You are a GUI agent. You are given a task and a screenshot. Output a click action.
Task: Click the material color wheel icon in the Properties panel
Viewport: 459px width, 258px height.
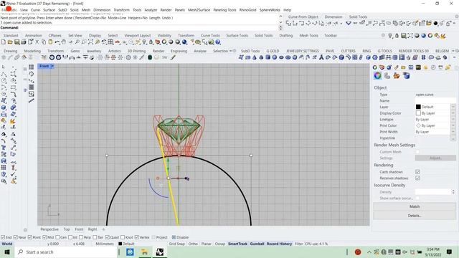coord(378,76)
